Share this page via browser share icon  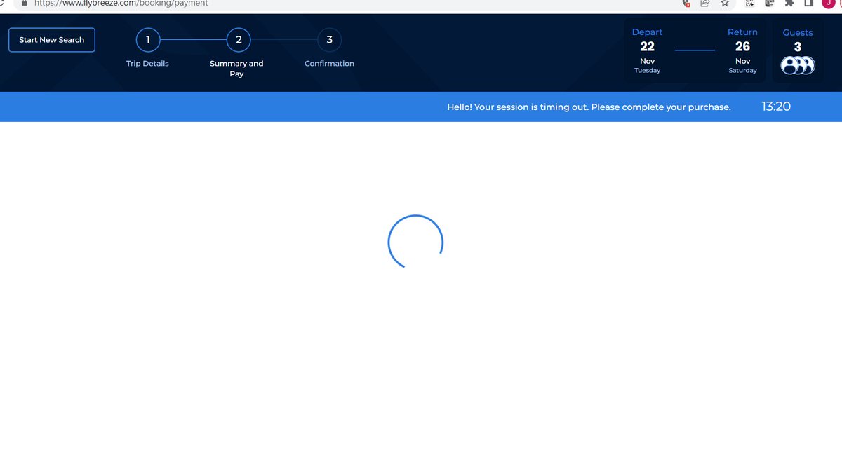(x=705, y=4)
